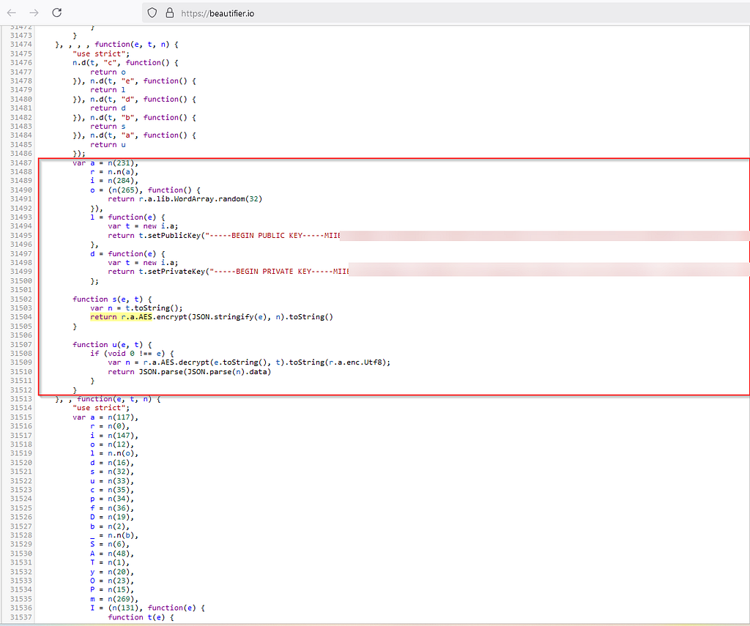View site security via the padlock icon

click(170, 13)
